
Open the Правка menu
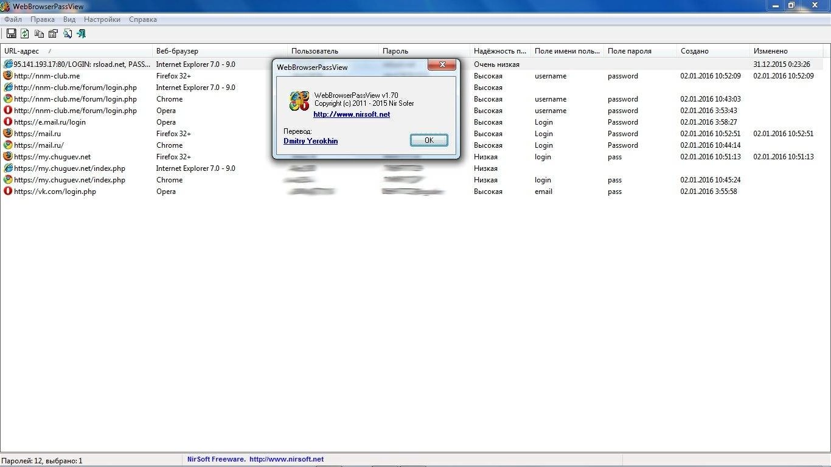[x=43, y=19]
